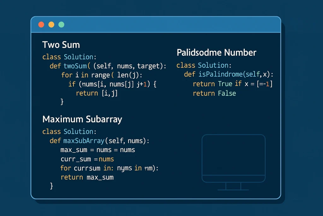The image size is (323, 216).
Task: Click the "if (nums[i, nums[j] j+1) {" line
Action: [113, 84]
